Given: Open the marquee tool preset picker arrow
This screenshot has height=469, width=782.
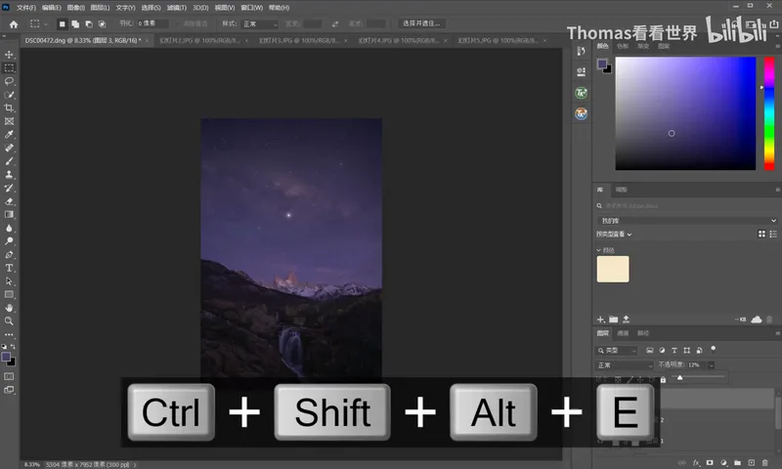Looking at the screenshot, I should tap(46, 23).
